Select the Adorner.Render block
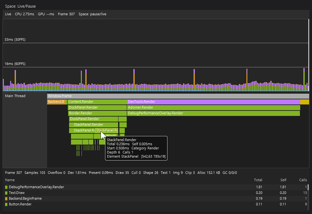Viewport: 312px width, 214px height. click(x=214, y=108)
